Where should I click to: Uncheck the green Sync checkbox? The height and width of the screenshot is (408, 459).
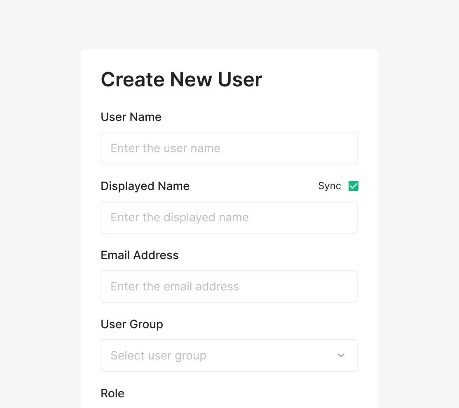354,186
